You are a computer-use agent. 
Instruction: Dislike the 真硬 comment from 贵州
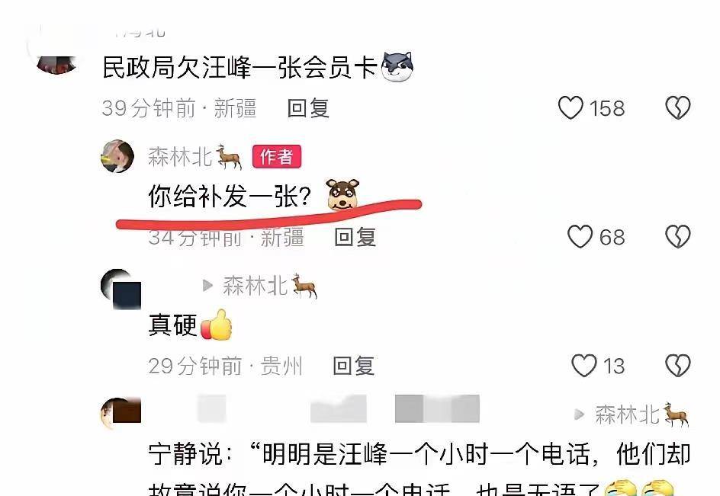pyautogui.click(x=678, y=366)
